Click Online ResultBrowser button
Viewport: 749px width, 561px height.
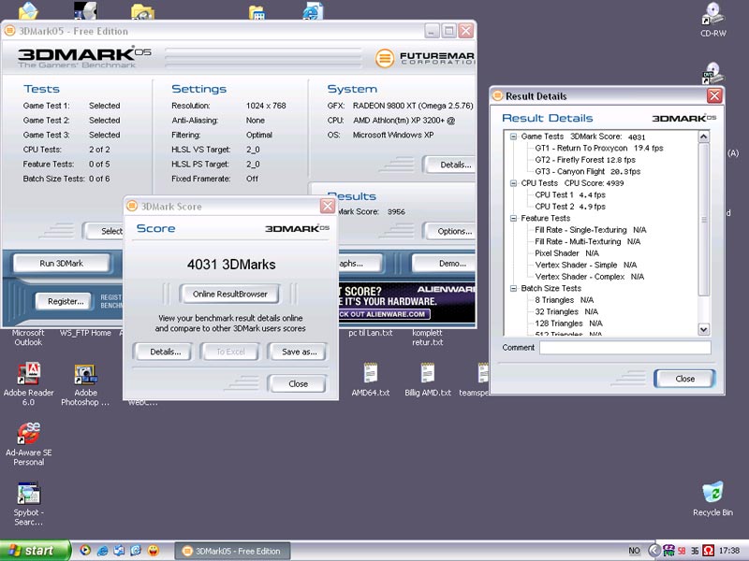tap(229, 294)
